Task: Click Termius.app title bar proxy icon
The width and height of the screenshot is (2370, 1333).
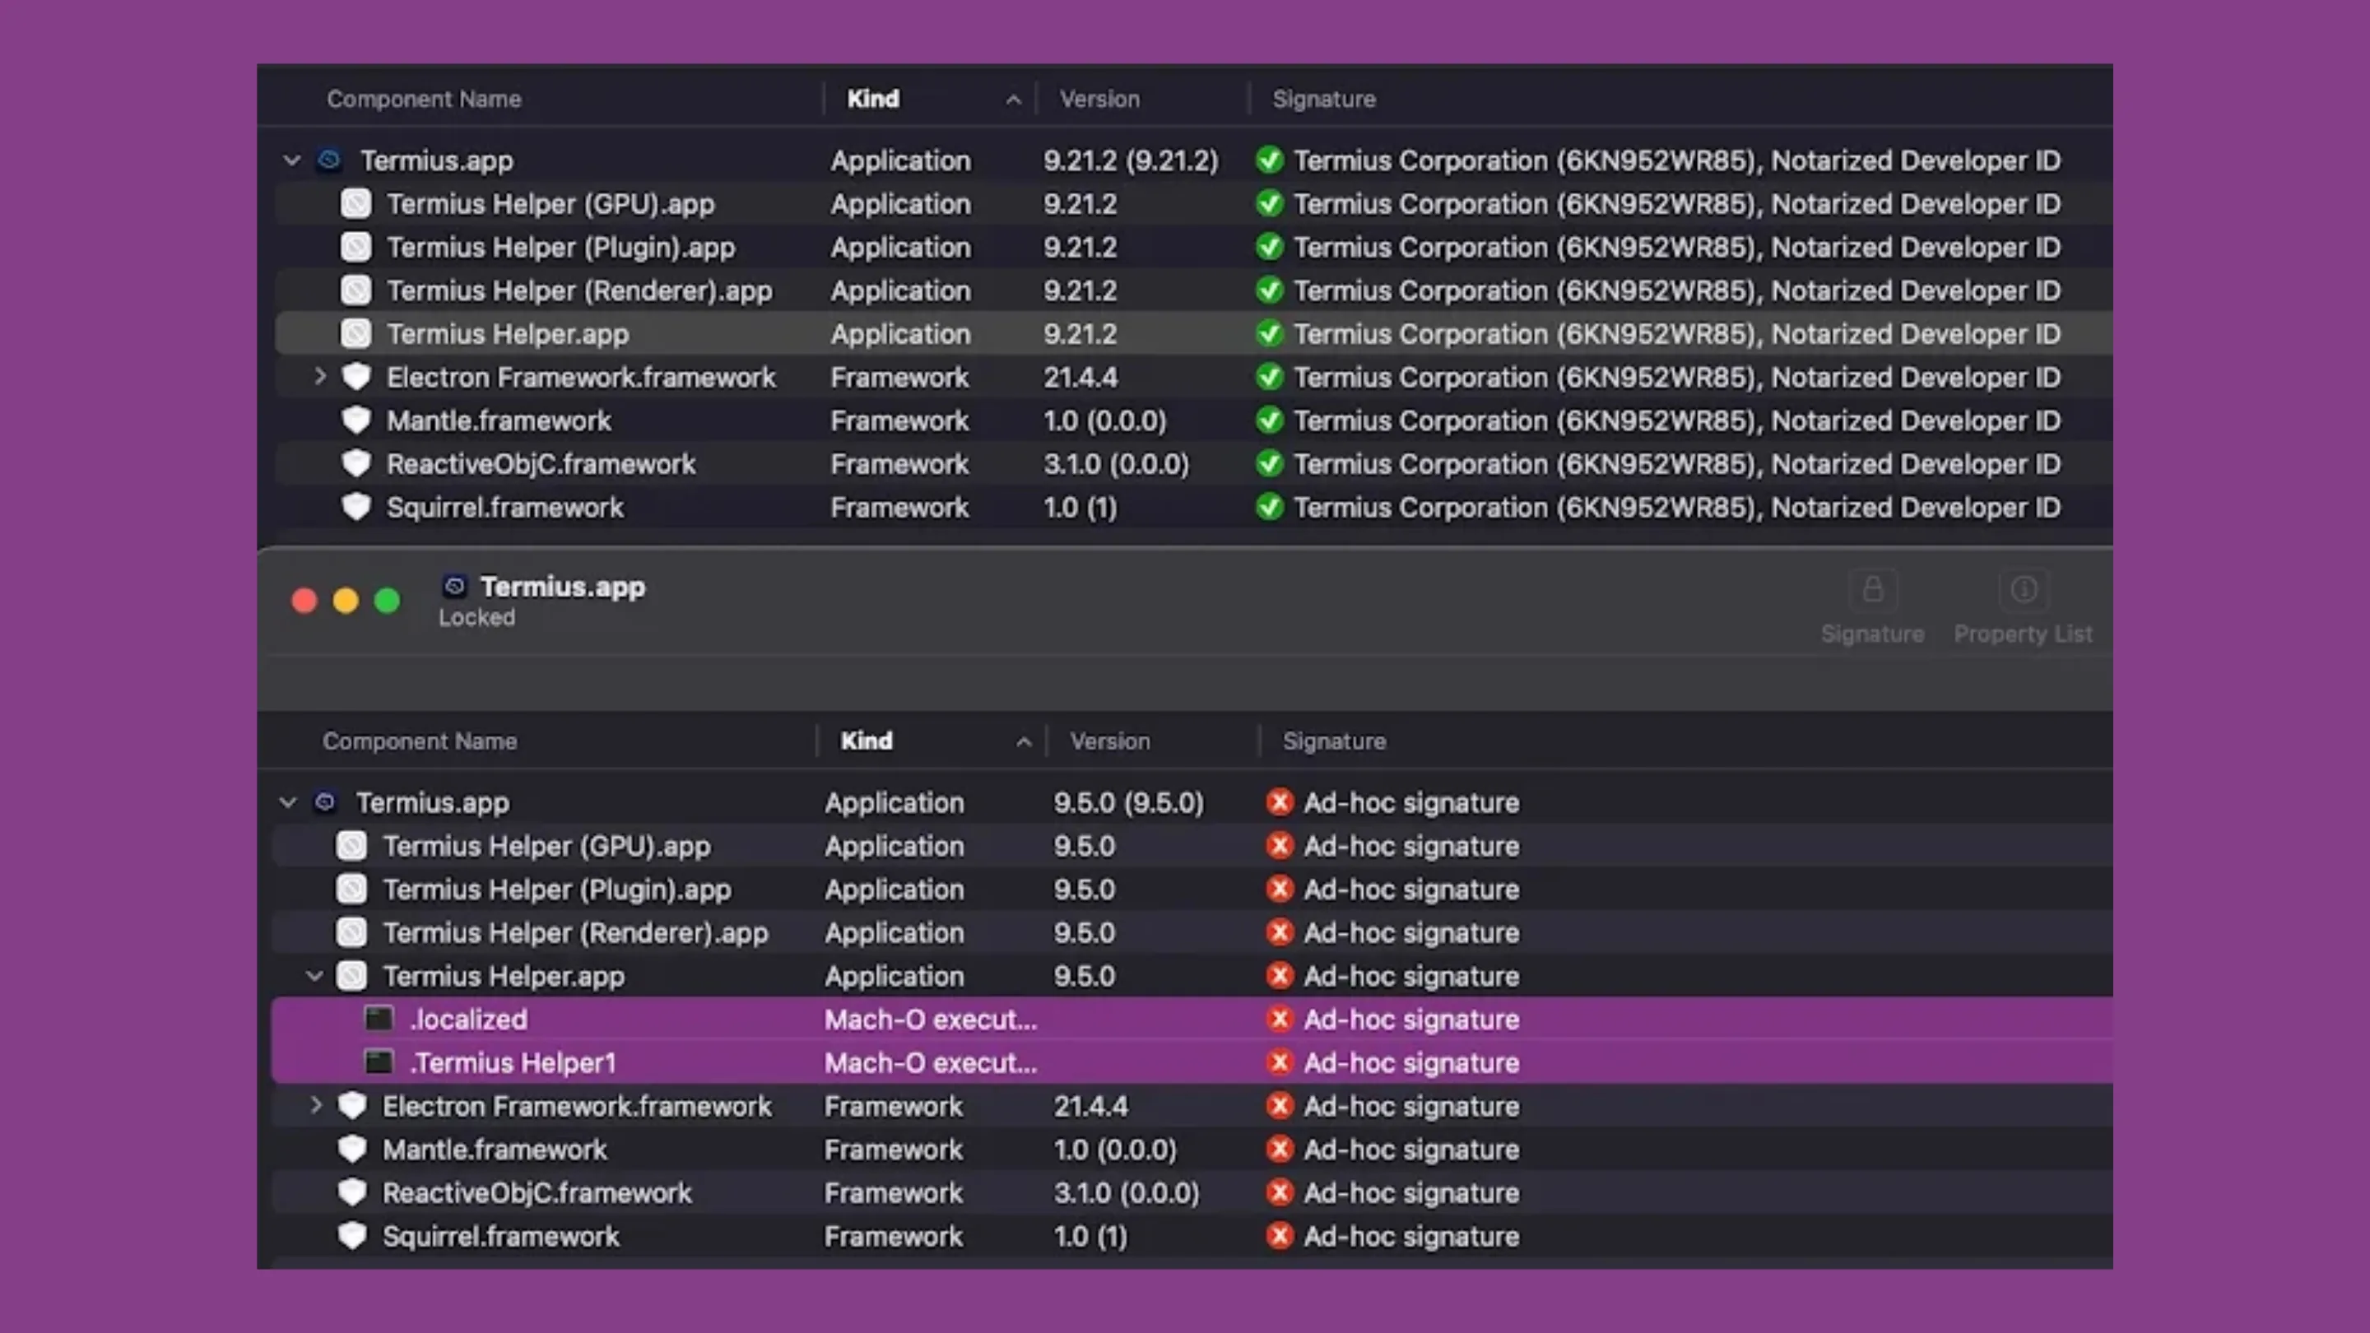Action: click(454, 586)
